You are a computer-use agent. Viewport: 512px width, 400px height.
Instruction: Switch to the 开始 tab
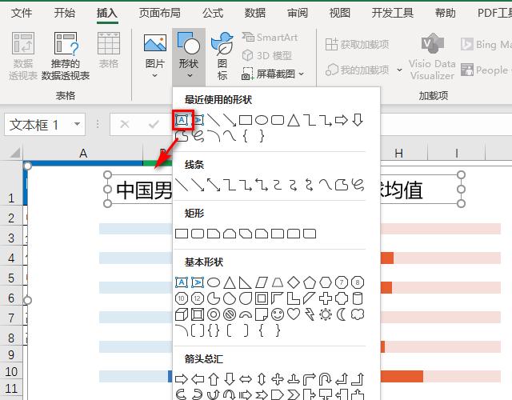[64, 13]
